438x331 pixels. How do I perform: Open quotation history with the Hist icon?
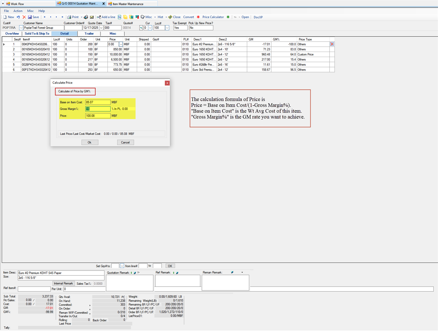click(160, 17)
